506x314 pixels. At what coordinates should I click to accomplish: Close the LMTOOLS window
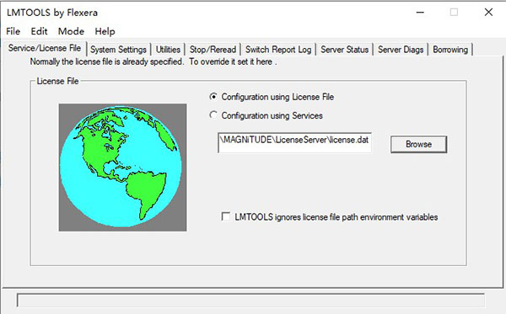pos(488,13)
